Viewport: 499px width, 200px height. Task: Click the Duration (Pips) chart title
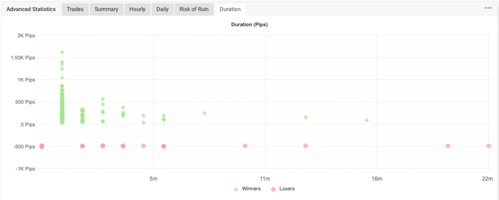(x=249, y=25)
